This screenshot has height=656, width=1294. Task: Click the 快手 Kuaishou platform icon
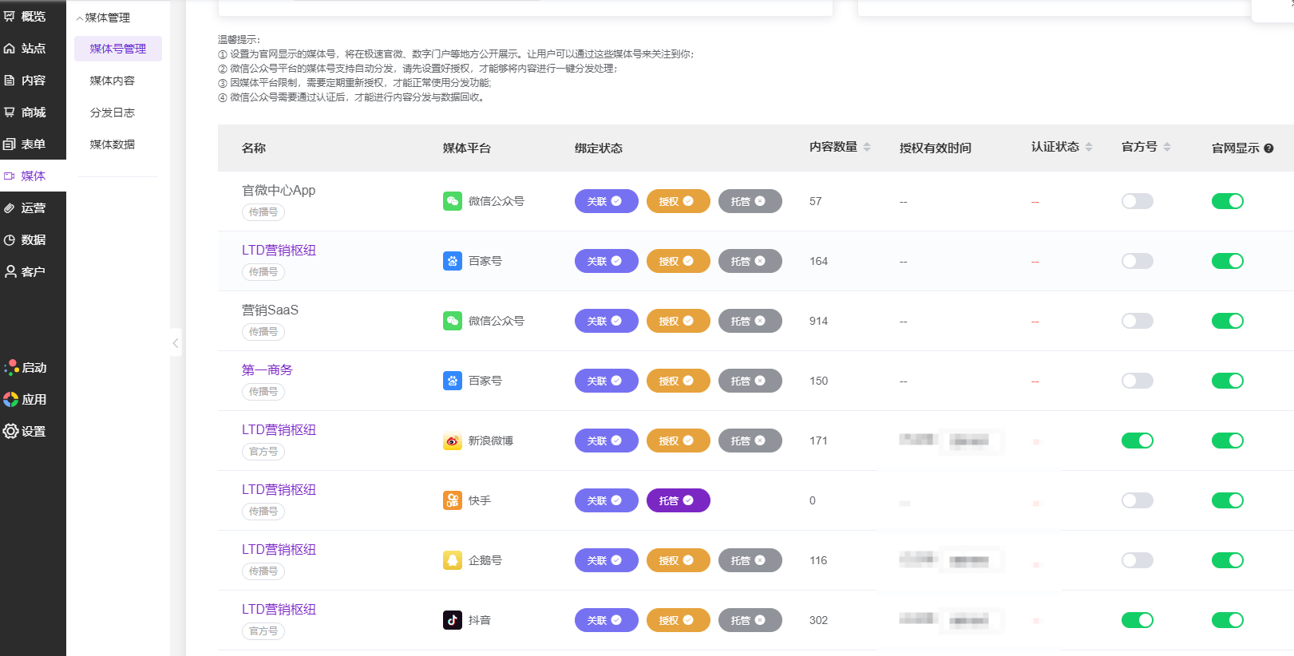[x=453, y=500]
